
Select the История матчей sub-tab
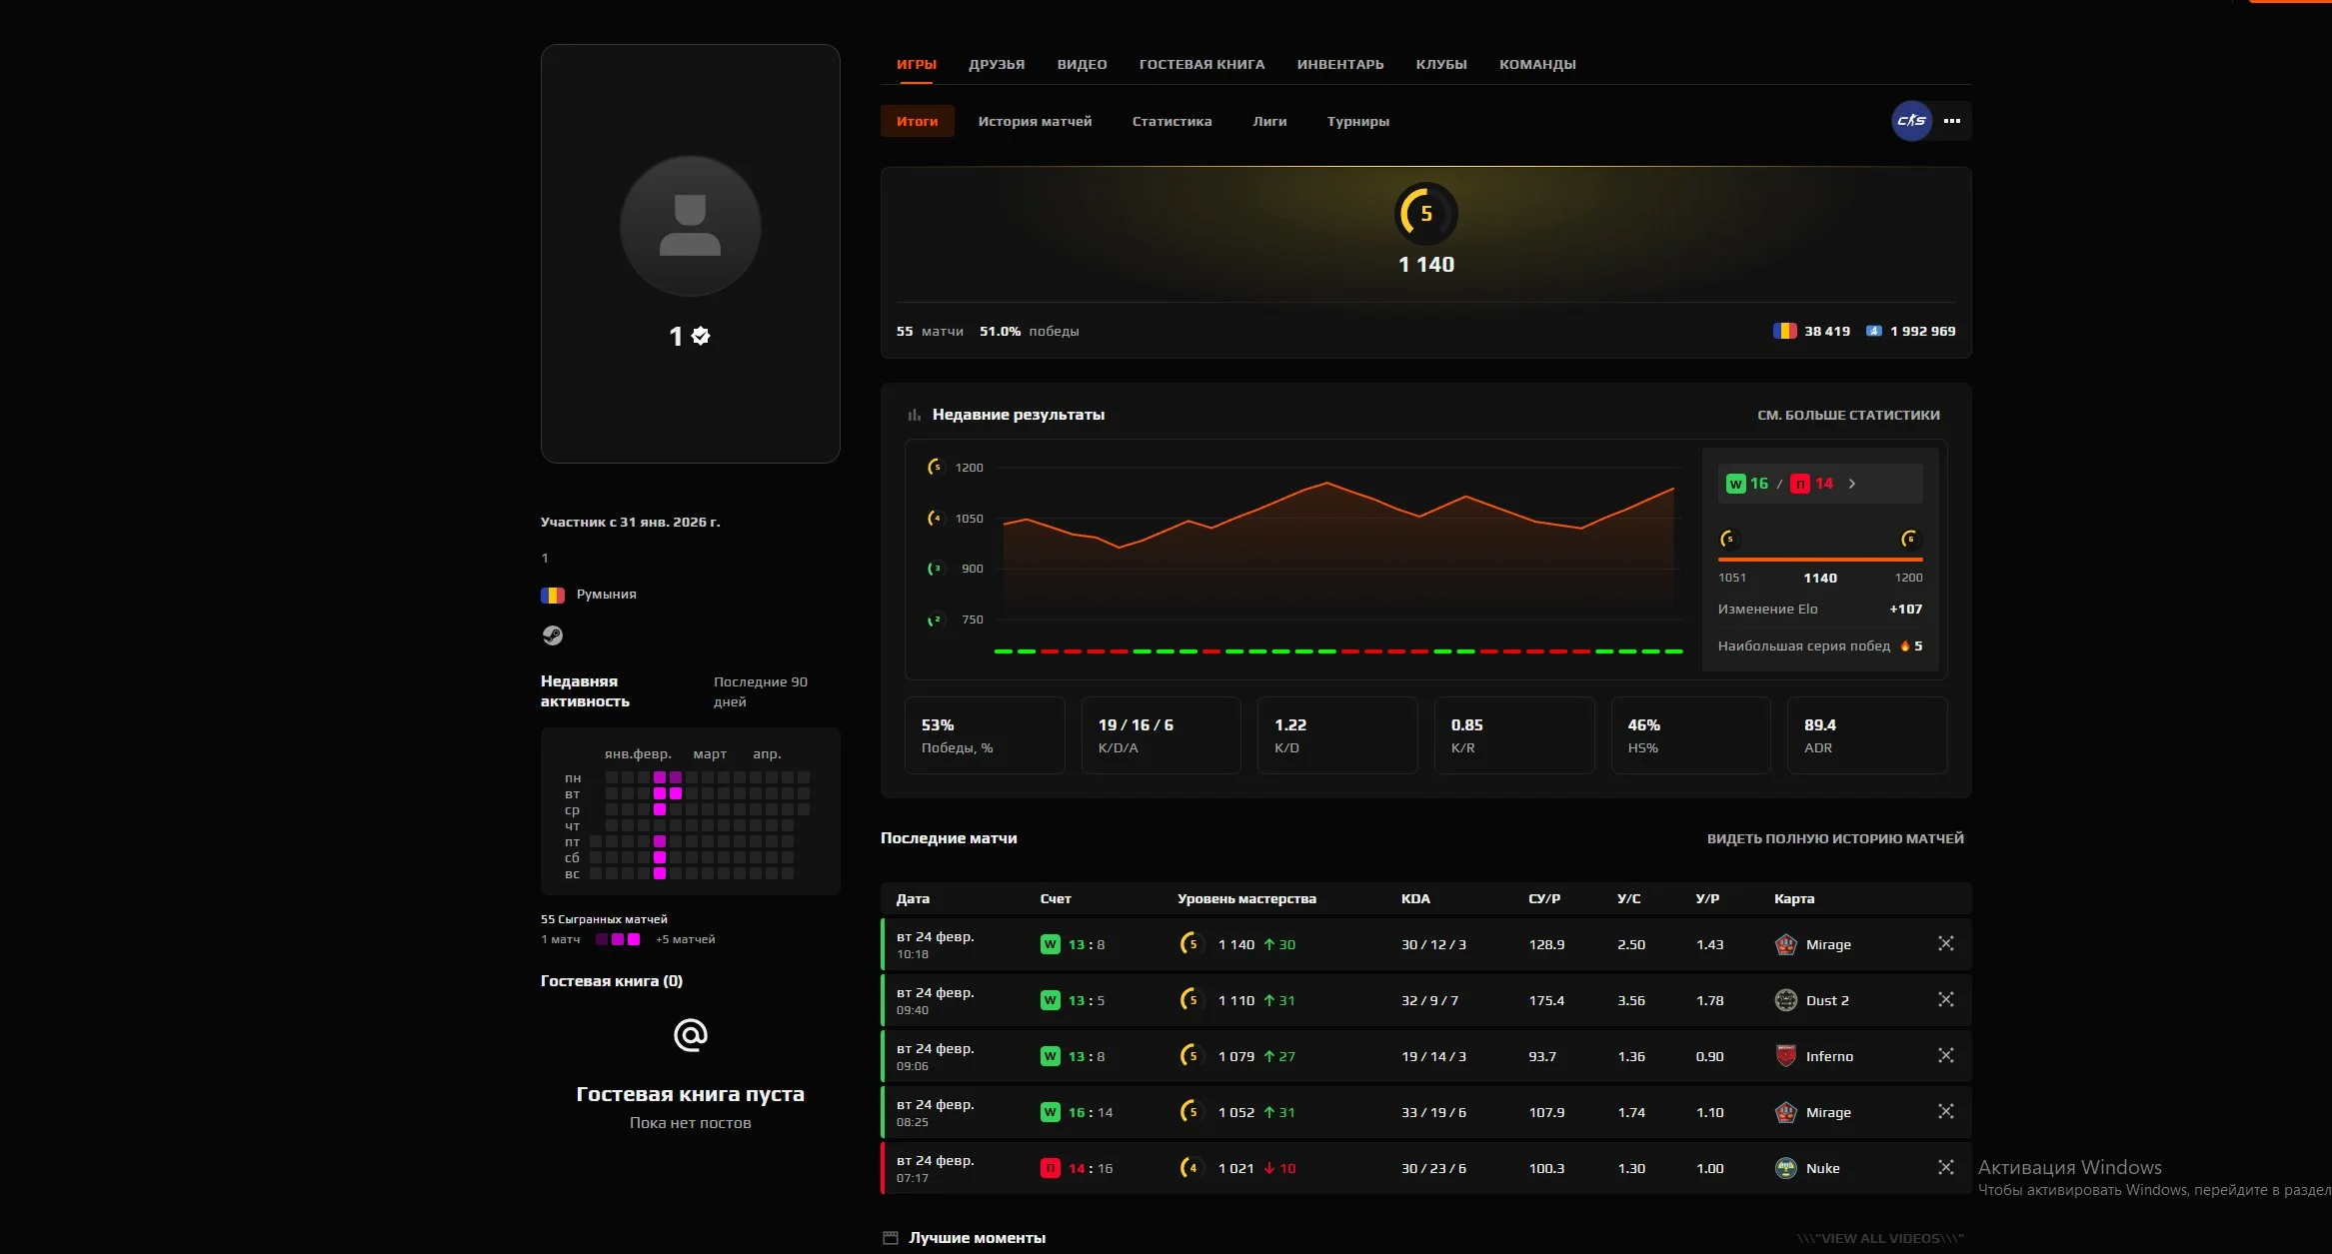point(1034,121)
